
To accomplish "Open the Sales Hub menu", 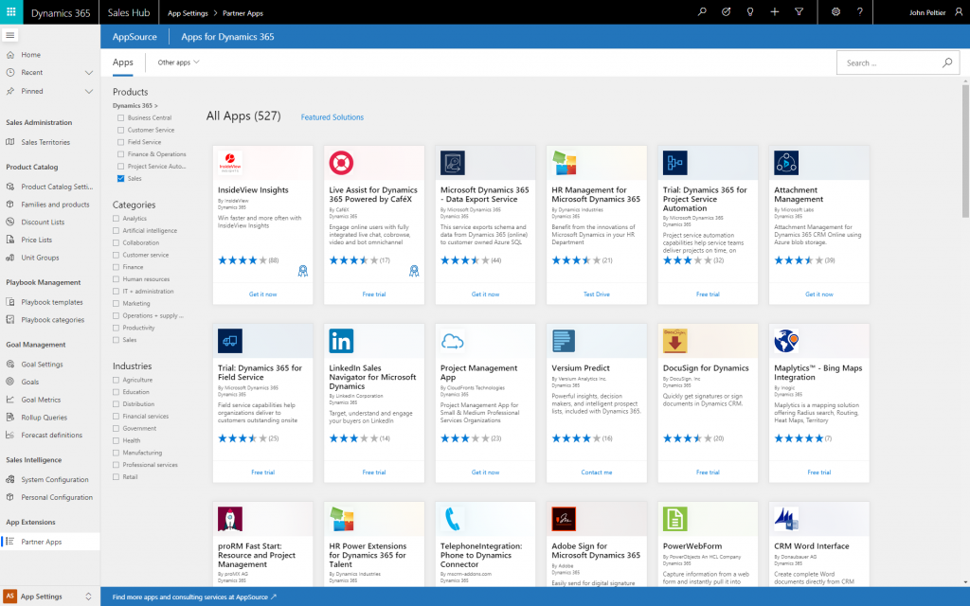I will click(x=129, y=12).
